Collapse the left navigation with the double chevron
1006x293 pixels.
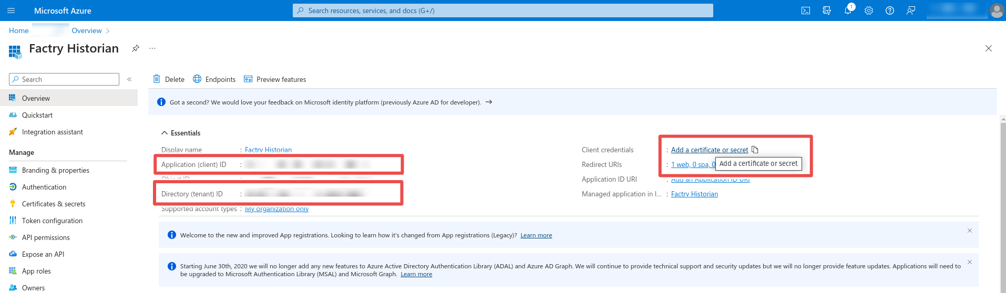129,79
